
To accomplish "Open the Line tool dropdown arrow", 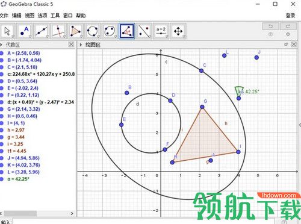I will pyautogui.click(x=47, y=37).
